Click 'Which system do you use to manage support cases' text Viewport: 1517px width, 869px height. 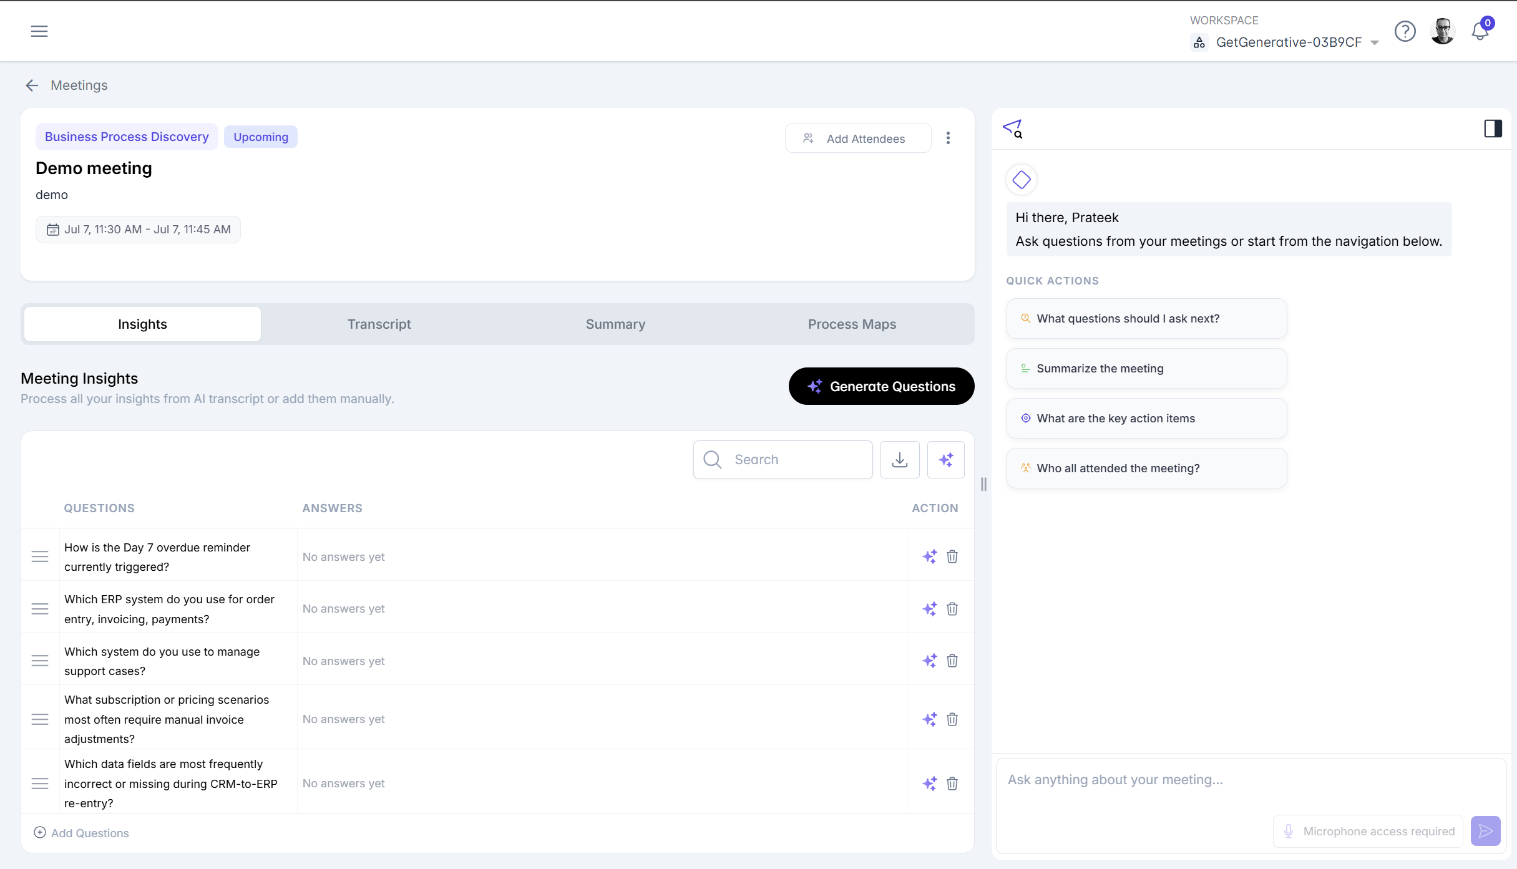coord(162,661)
